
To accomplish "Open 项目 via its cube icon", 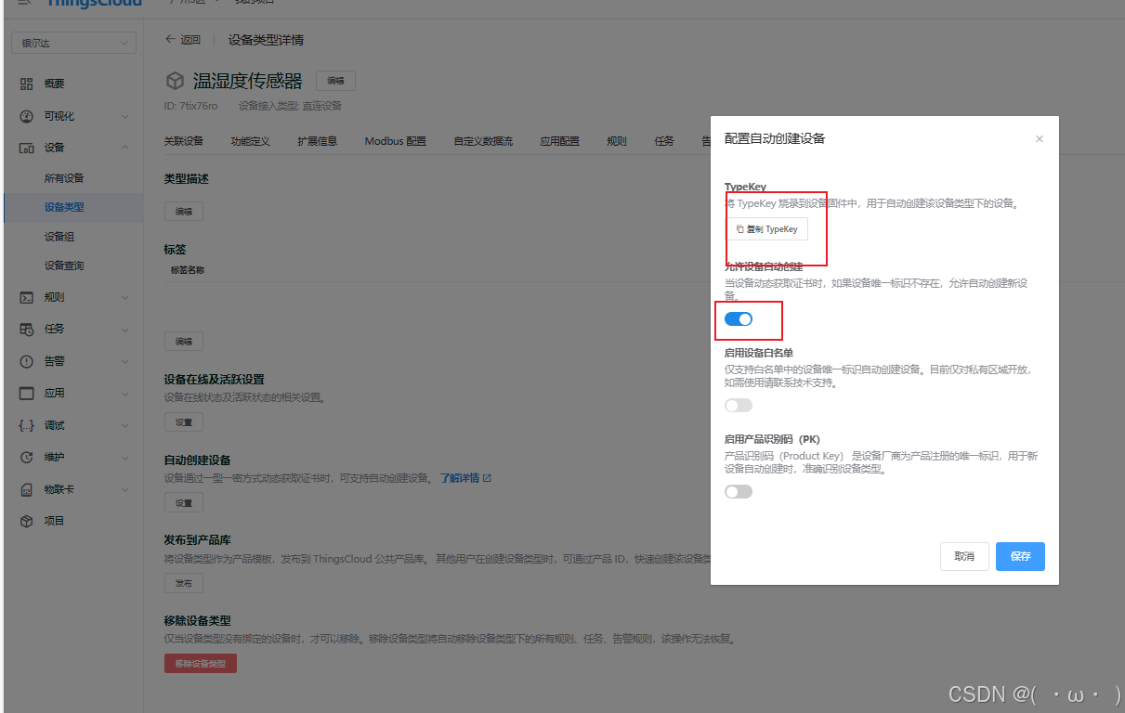I will tap(27, 521).
